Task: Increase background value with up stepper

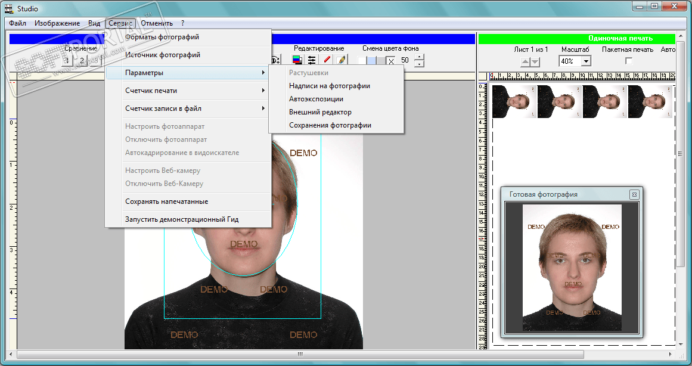Action: pos(419,57)
